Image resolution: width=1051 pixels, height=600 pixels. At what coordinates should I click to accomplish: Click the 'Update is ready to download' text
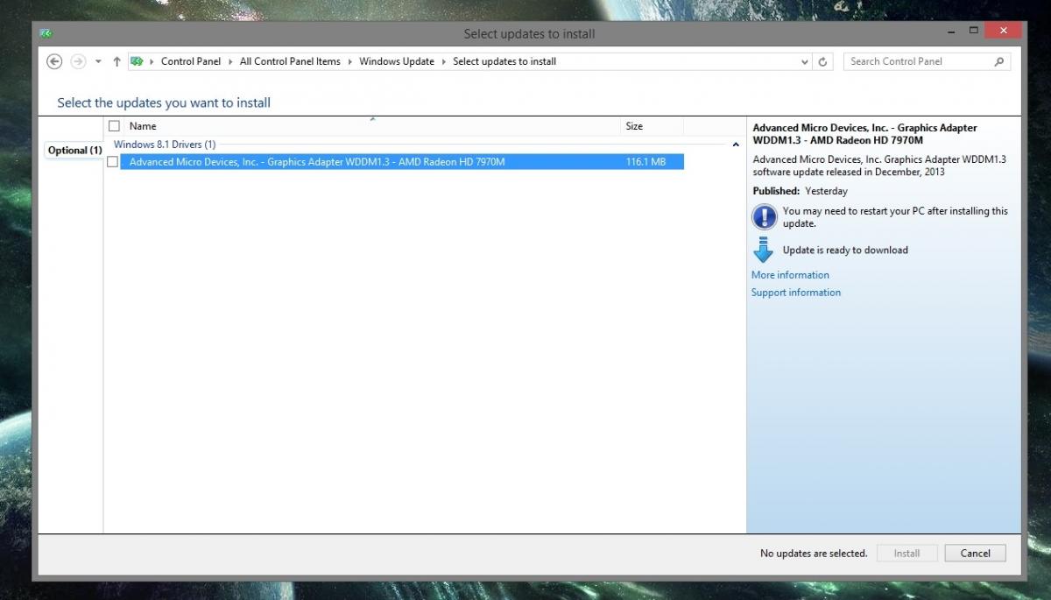(845, 250)
